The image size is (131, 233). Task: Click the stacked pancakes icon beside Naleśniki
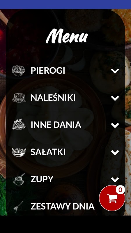(19, 98)
